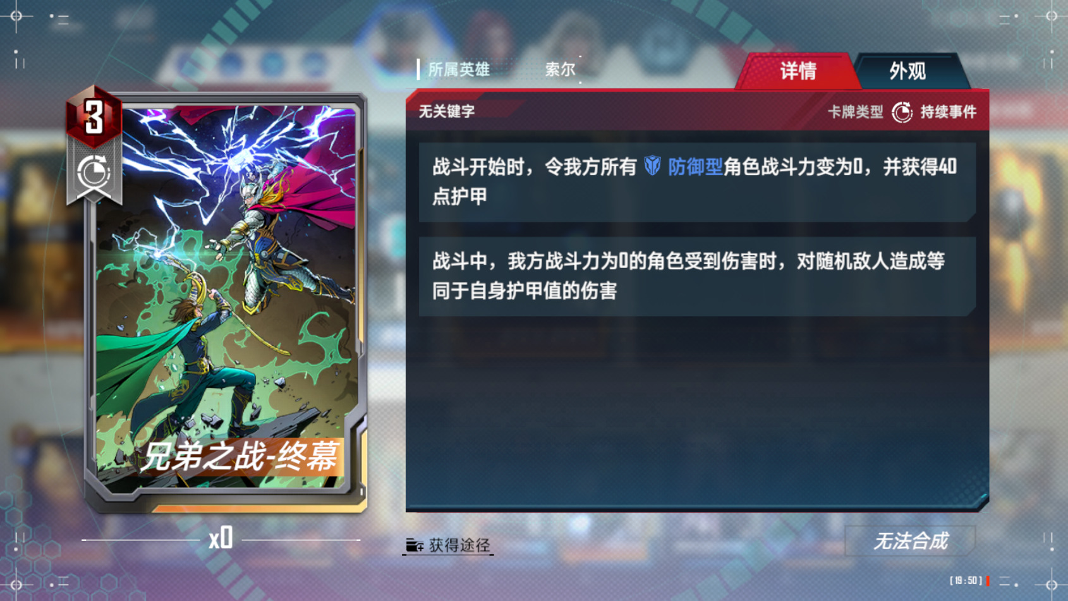Click the 索尔 hero name label

click(x=560, y=70)
